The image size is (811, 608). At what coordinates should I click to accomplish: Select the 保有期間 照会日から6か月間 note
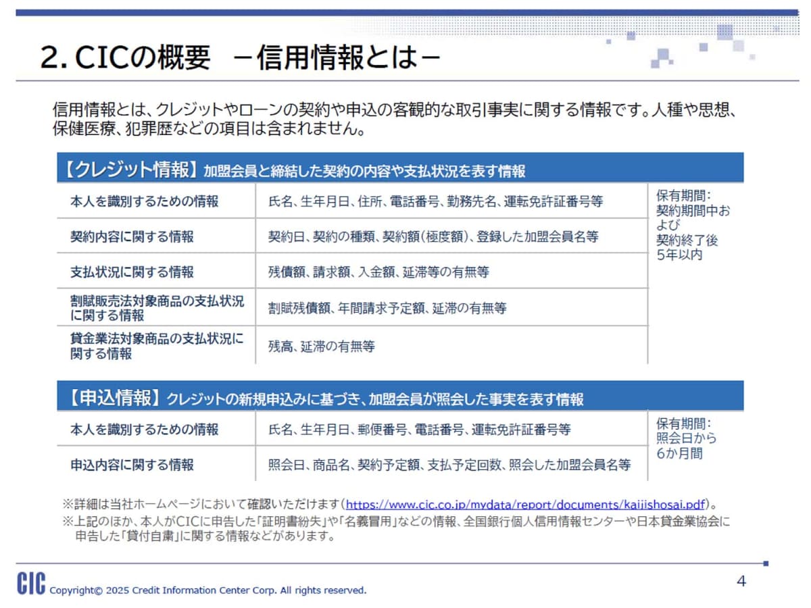click(x=687, y=438)
